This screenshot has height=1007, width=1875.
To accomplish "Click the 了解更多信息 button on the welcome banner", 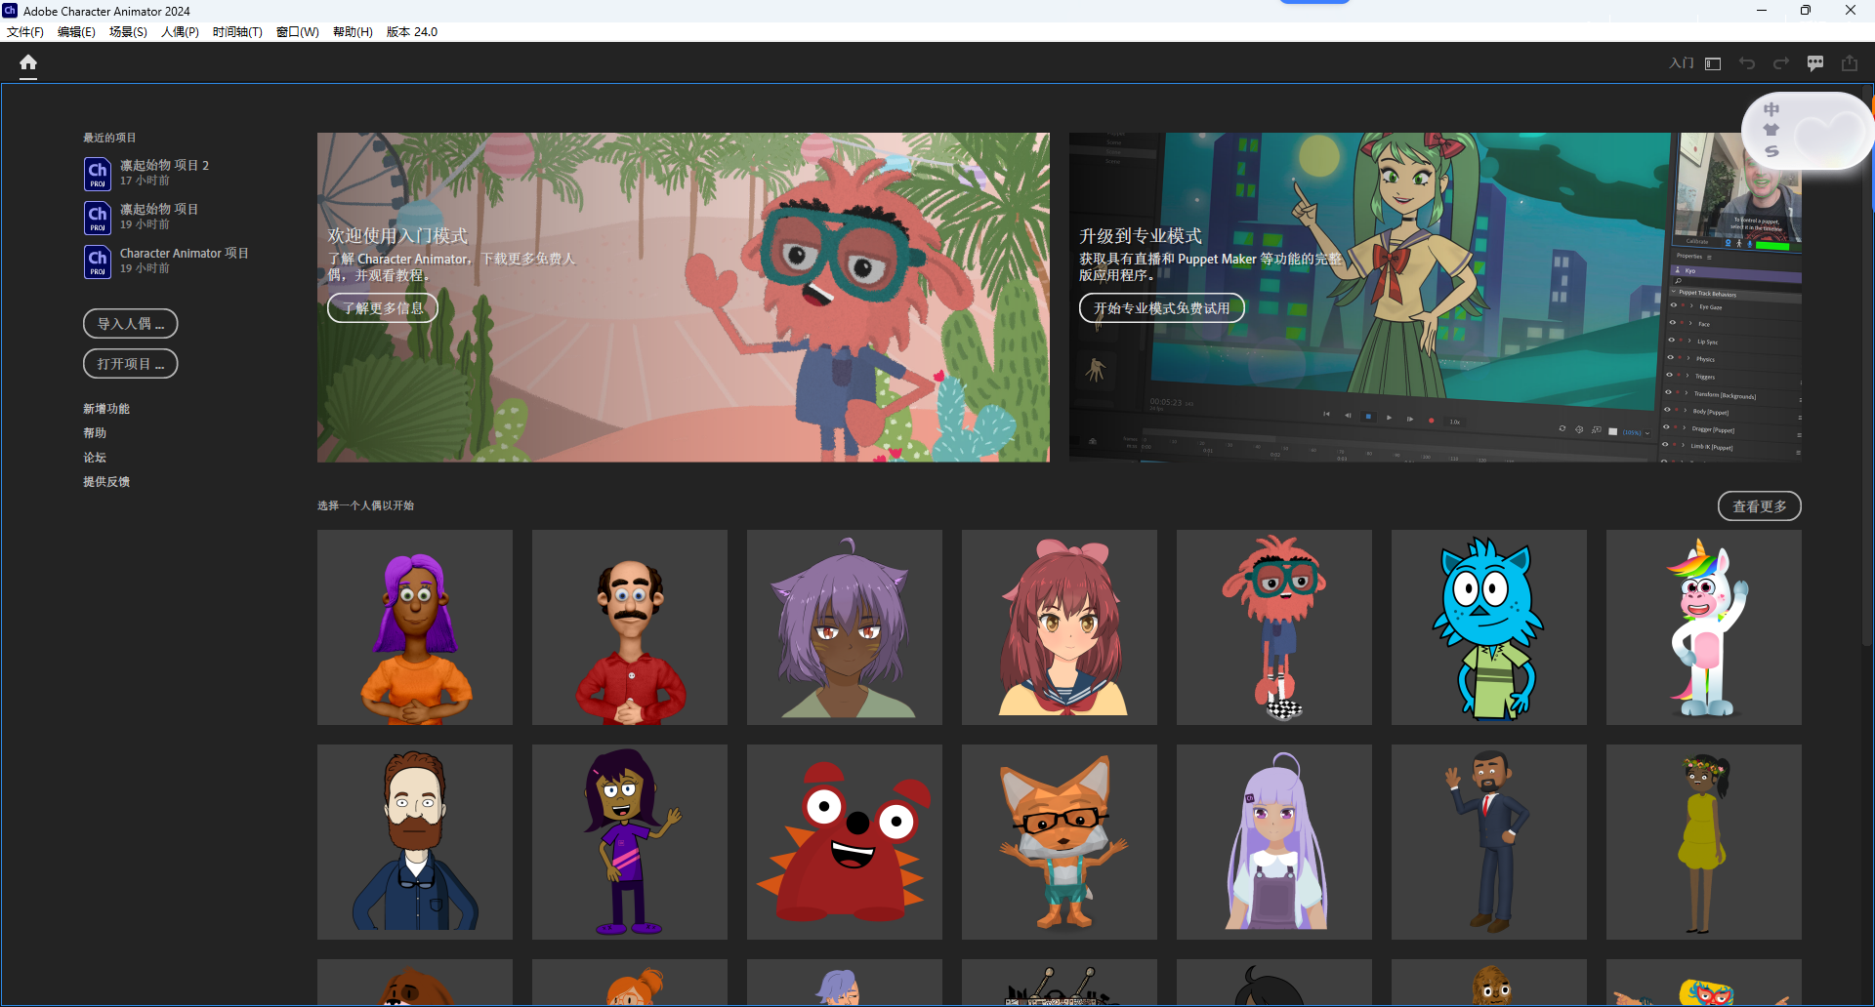I will 382,307.
